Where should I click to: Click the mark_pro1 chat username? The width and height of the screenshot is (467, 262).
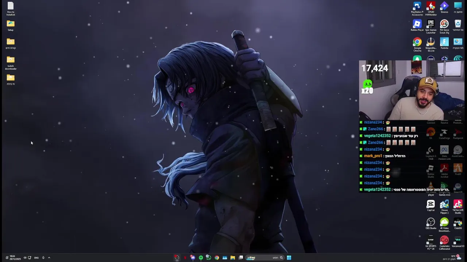tap(373, 156)
